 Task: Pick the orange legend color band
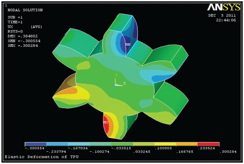pyautogui.click(x=187, y=144)
